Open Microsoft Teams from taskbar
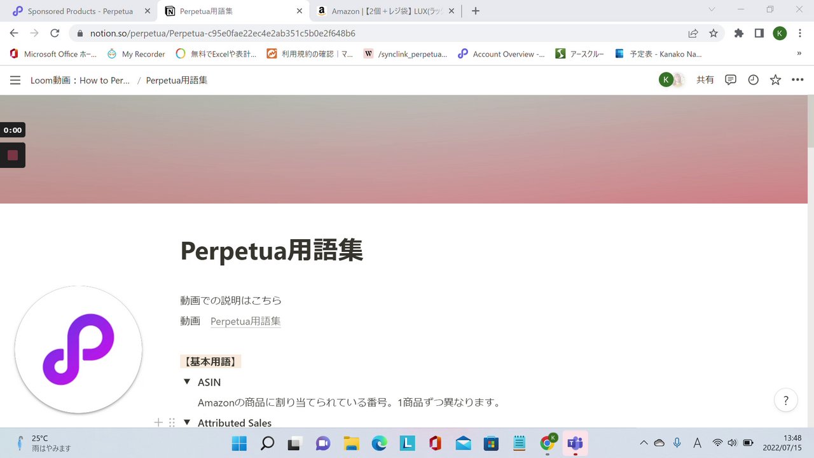 (x=576, y=443)
